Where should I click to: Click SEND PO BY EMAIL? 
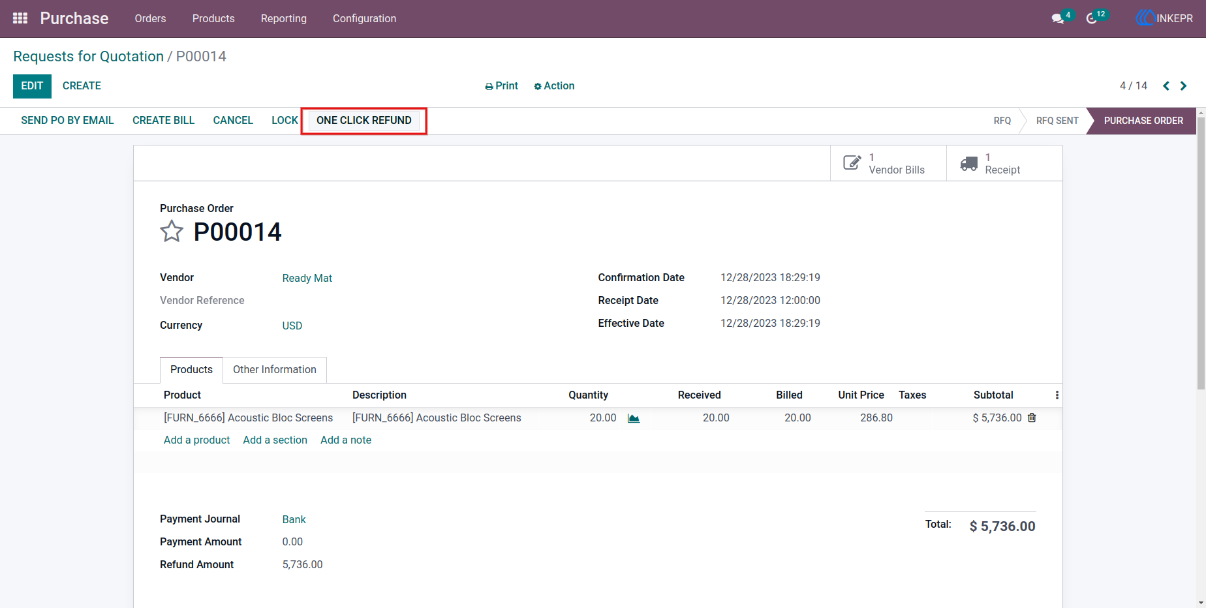[x=67, y=121]
